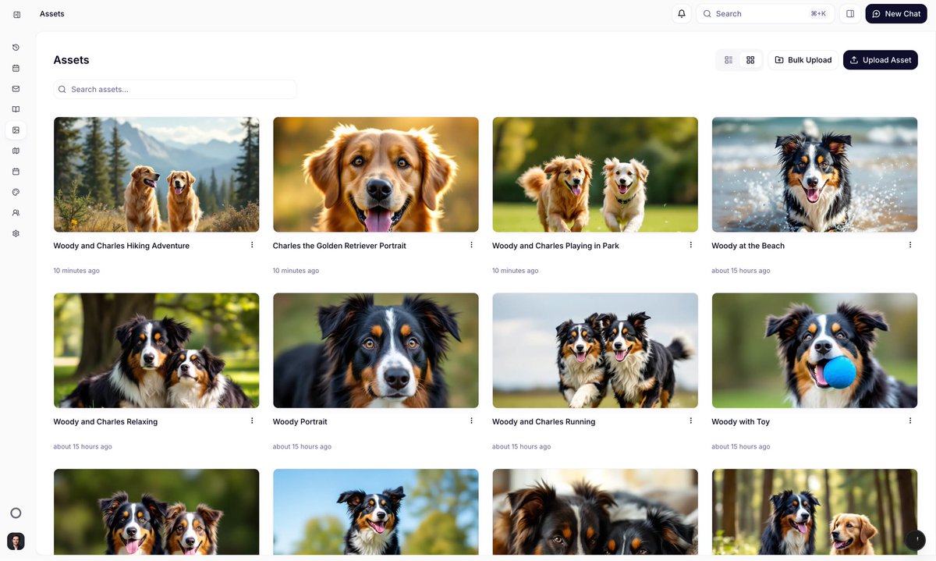This screenshot has width=936, height=561.
Task: Open the folded map icon in the sidebar
Action: click(16, 151)
